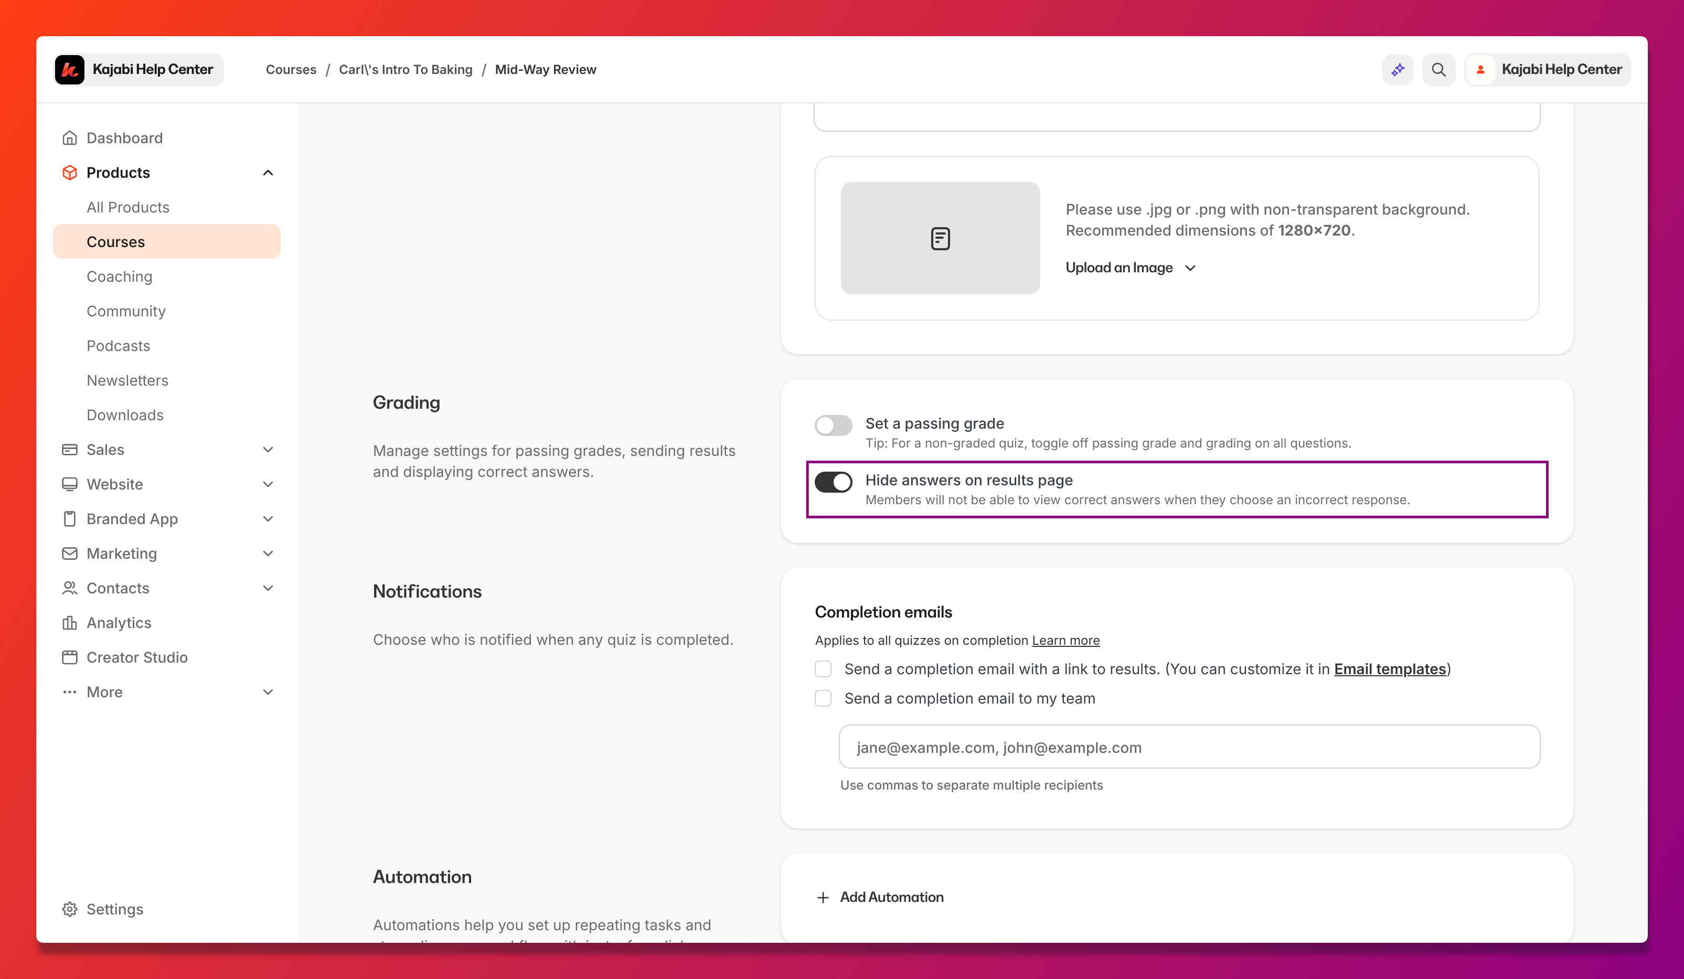Click the Kajabi logo icon
Image resolution: width=1684 pixels, height=979 pixels.
69,69
